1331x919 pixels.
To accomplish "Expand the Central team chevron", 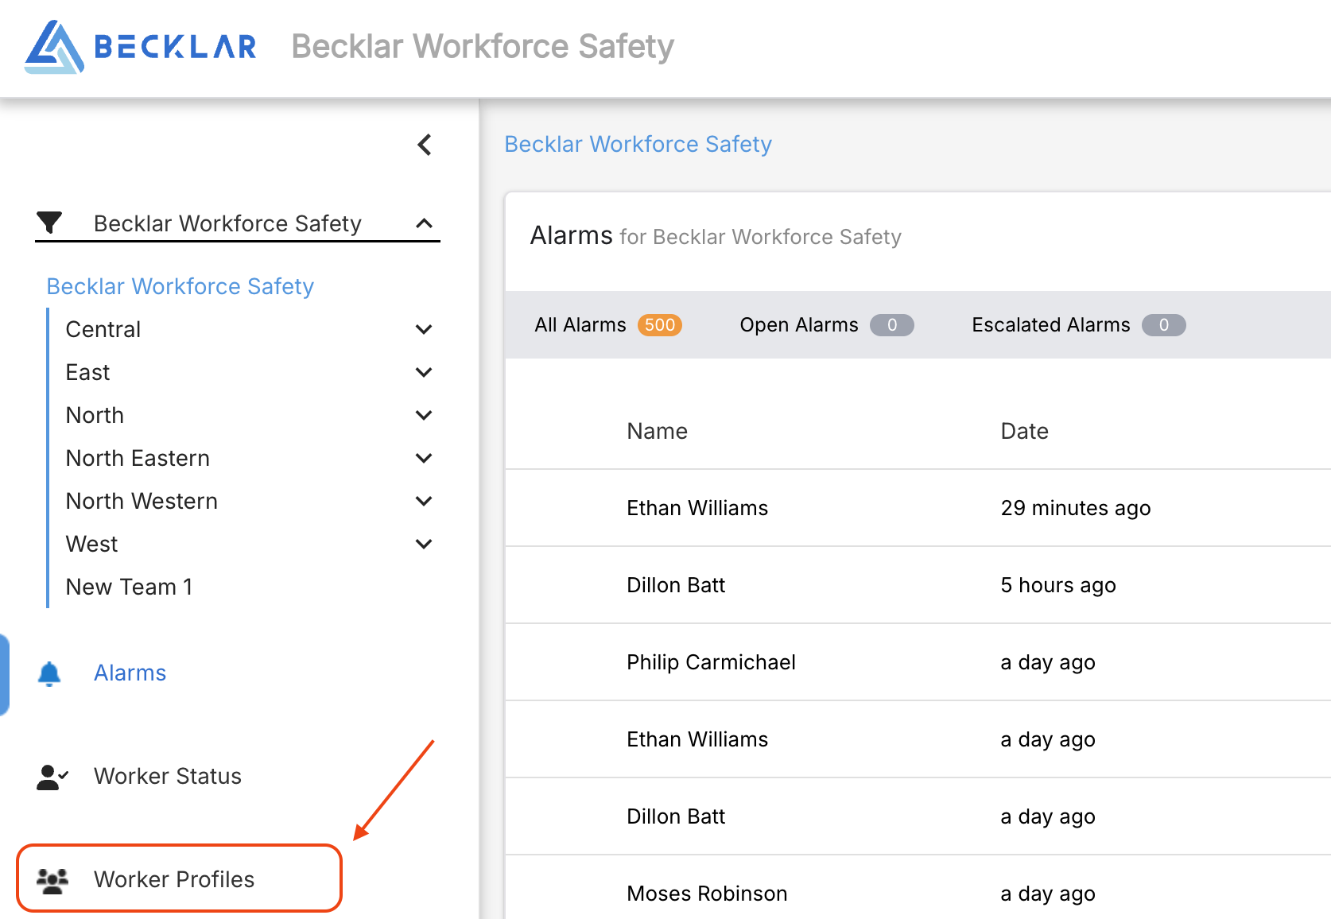I will 424,329.
